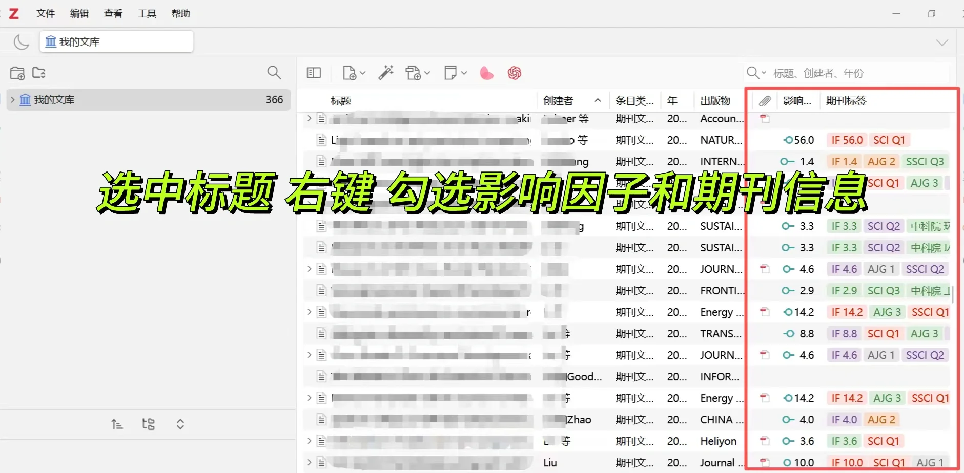Toggle dark mode with the moon icon
This screenshot has width=964, height=473.
[x=21, y=41]
